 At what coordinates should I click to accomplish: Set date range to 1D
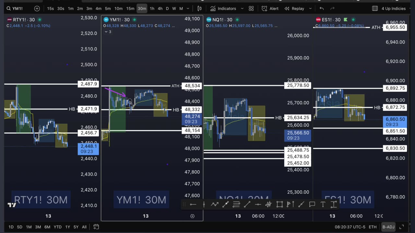[11, 227]
